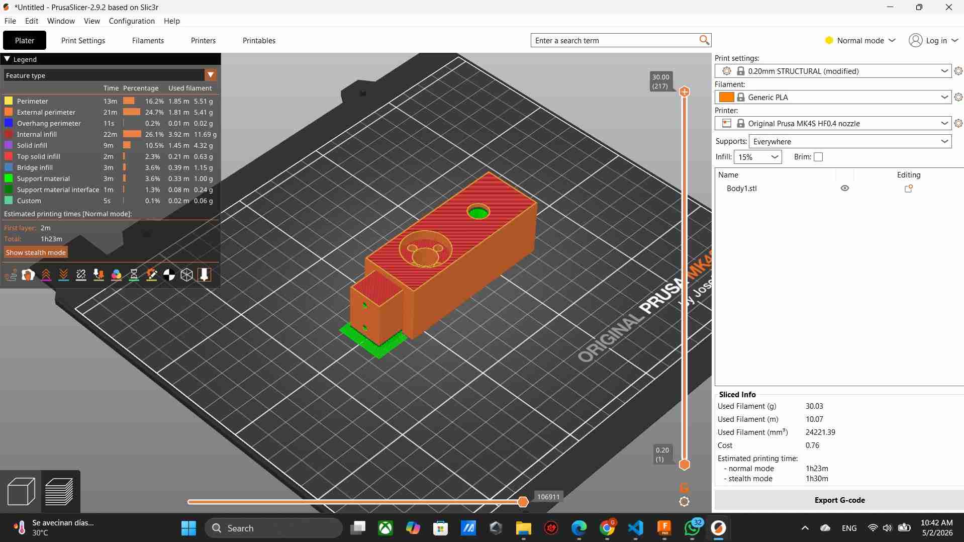This screenshot has width=964, height=542.
Task: Open Infill percentage dropdown
Action: (758, 157)
